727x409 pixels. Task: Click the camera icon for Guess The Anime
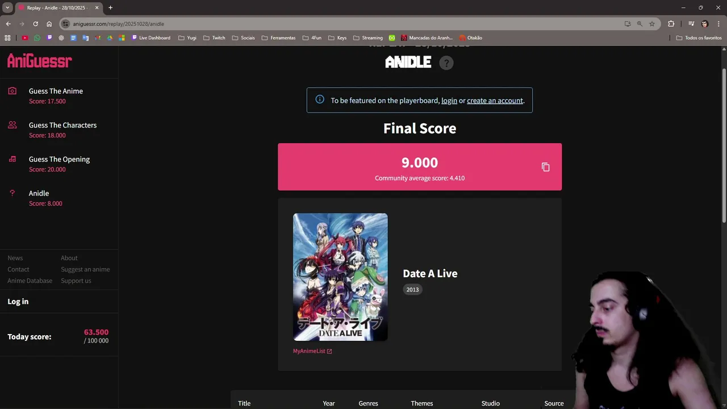(12, 91)
